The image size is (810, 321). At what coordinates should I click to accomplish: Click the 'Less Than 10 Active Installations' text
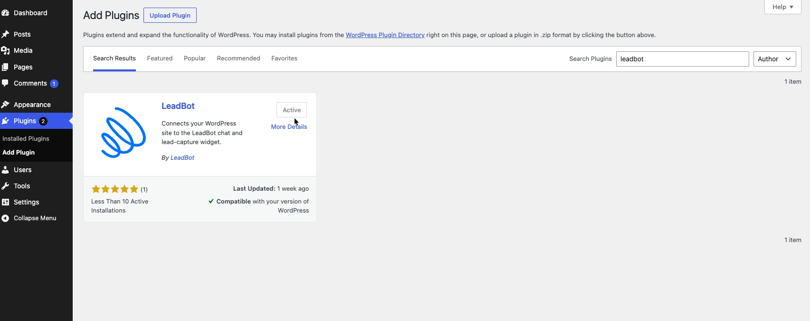coord(120,206)
